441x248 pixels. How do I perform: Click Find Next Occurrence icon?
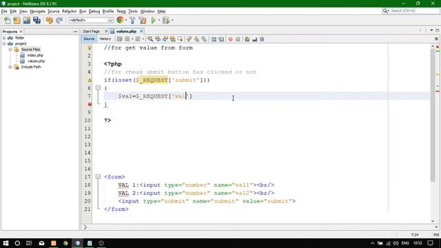tap(165, 39)
